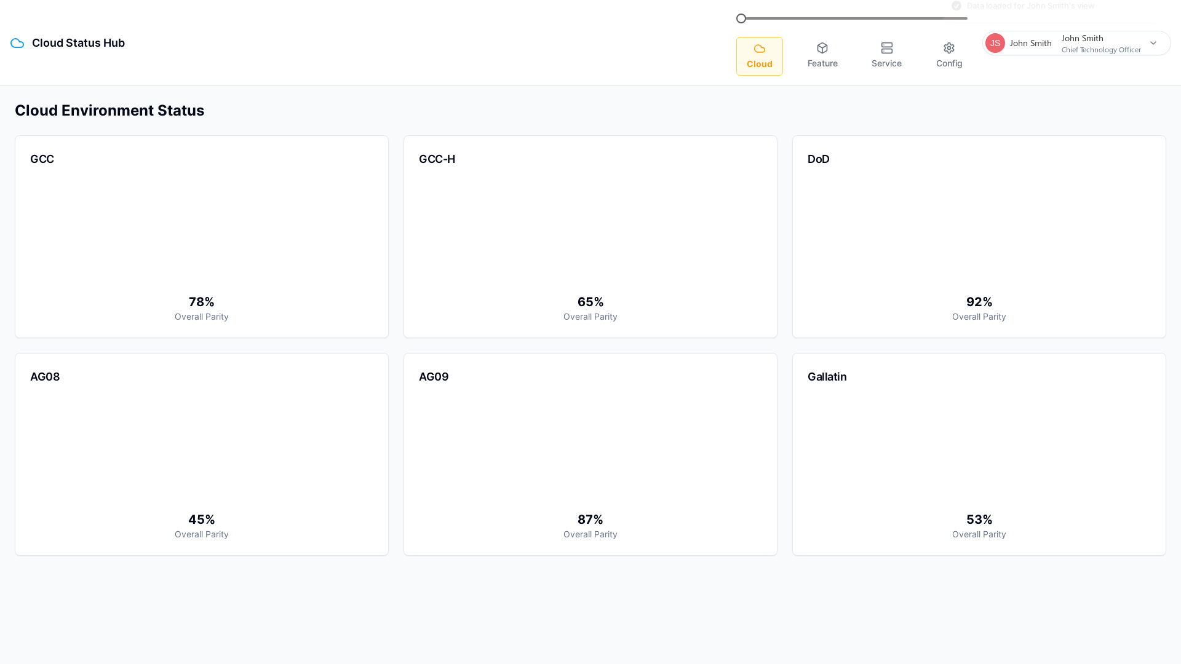1181x664 pixels.
Task: Click the Feature cube icon
Action: 822,48
